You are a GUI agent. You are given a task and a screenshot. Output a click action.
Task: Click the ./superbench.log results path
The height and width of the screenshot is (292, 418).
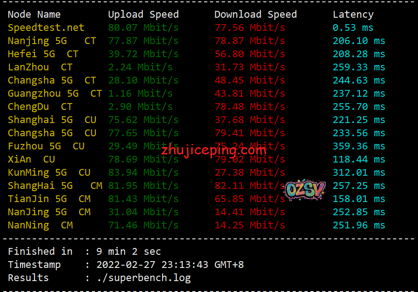pos(144,278)
